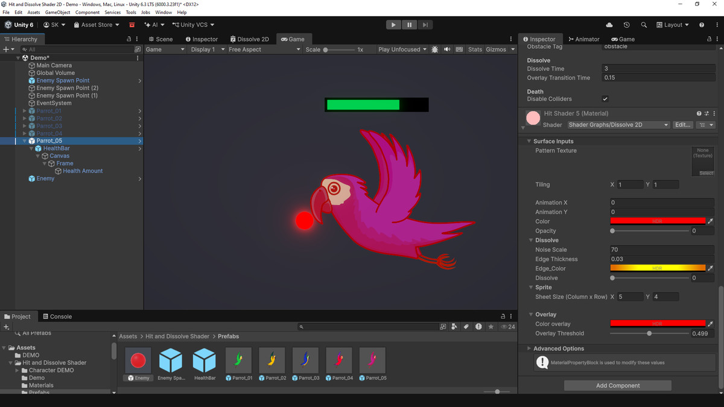This screenshot has height=407, width=724.
Task: Open the help question mark icon in top toolbar
Action: [702, 25]
